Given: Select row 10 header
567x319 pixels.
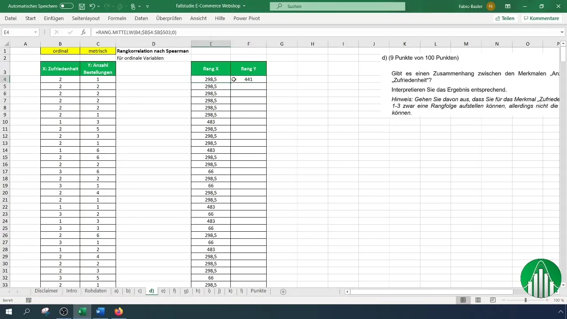Looking at the screenshot, I should 5,122.
